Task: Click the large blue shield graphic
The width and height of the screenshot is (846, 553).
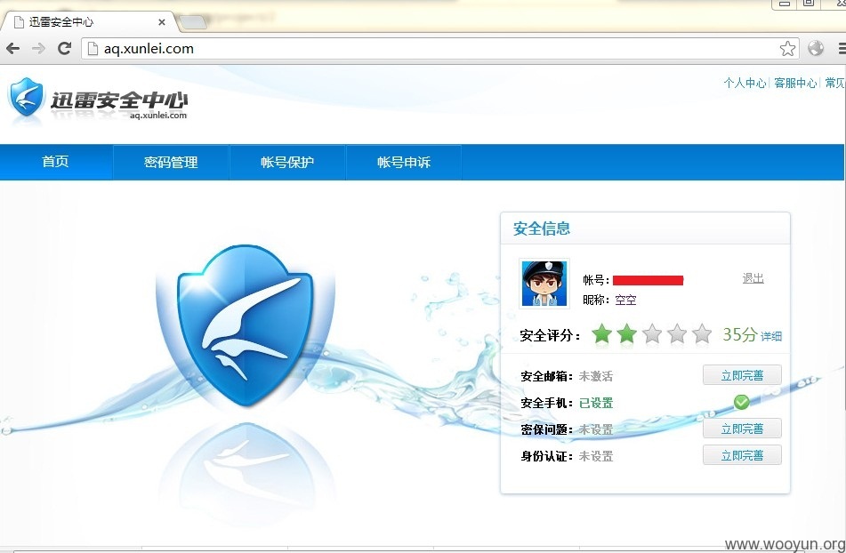Action: click(246, 325)
